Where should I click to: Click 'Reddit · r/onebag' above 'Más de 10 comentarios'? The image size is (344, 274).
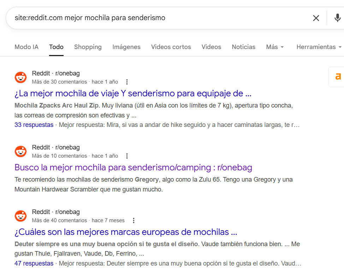tap(56, 147)
